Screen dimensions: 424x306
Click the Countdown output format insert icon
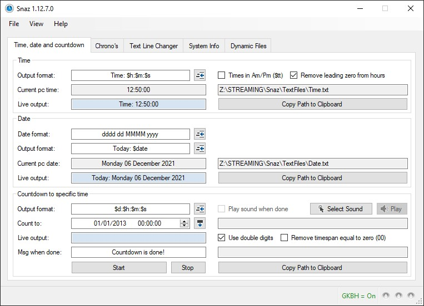tap(200, 209)
